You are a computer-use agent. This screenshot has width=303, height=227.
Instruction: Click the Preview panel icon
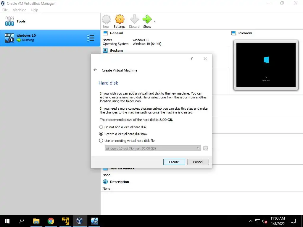[x=234, y=33]
